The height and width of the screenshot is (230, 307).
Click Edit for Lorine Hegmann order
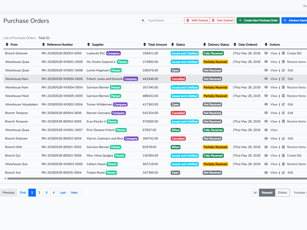tap(290, 70)
